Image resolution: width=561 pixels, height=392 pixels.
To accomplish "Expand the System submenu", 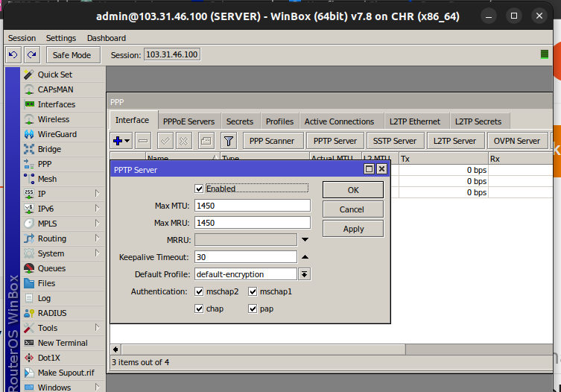I will (97, 253).
